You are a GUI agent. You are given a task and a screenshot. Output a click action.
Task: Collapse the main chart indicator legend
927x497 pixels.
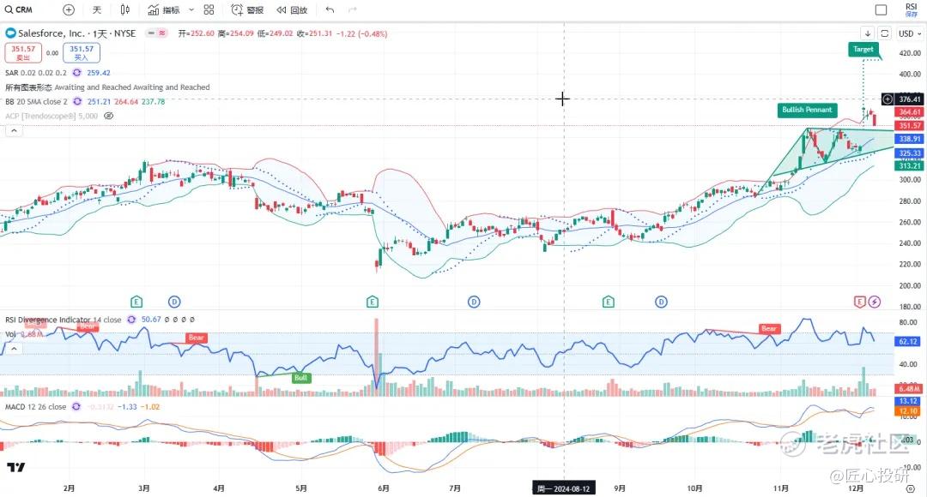tap(15, 130)
